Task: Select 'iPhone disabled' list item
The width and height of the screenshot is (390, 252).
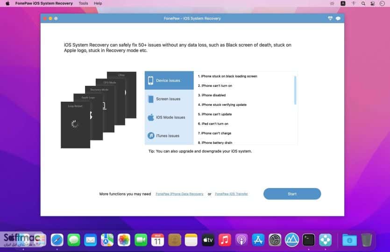Action: tap(212, 95)
